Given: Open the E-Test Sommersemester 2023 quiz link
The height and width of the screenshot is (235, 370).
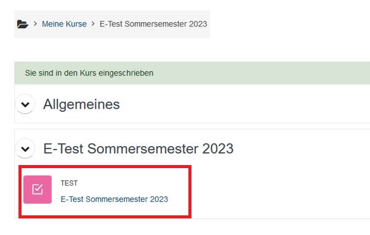Looking at the screenshot, I should 115,199.
